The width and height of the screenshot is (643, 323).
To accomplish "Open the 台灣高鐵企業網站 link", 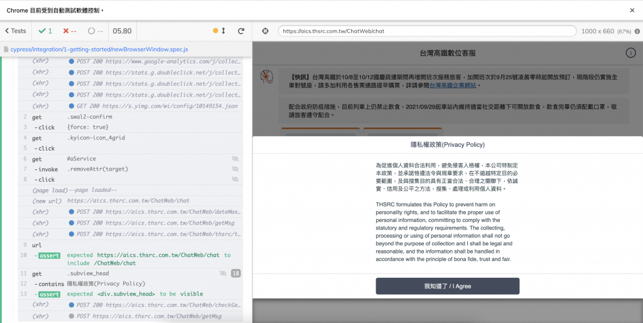I will [x=453, y=85].
